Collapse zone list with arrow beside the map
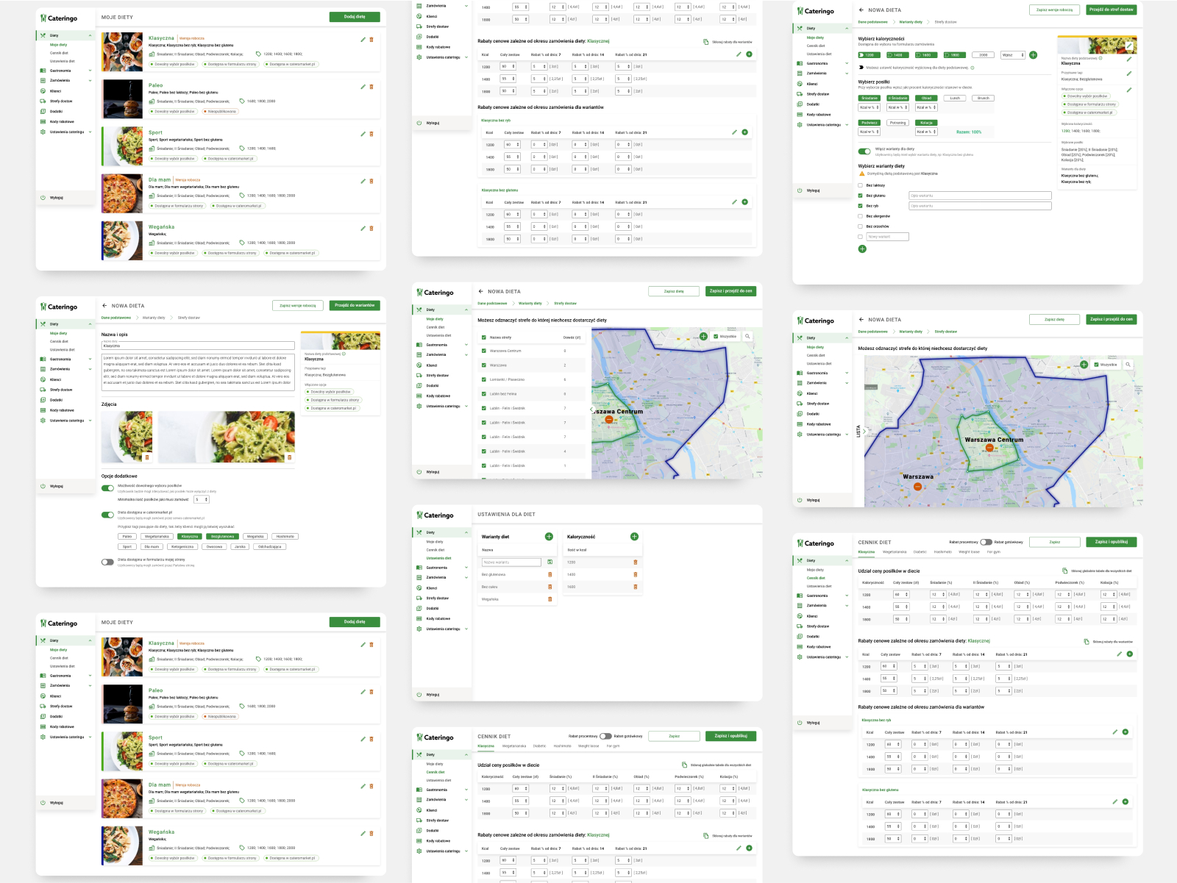 pos(591,409)
